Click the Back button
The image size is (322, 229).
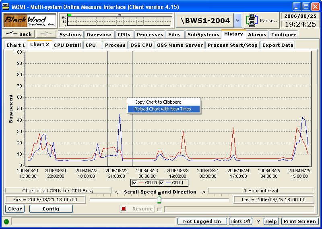[19, 34]
